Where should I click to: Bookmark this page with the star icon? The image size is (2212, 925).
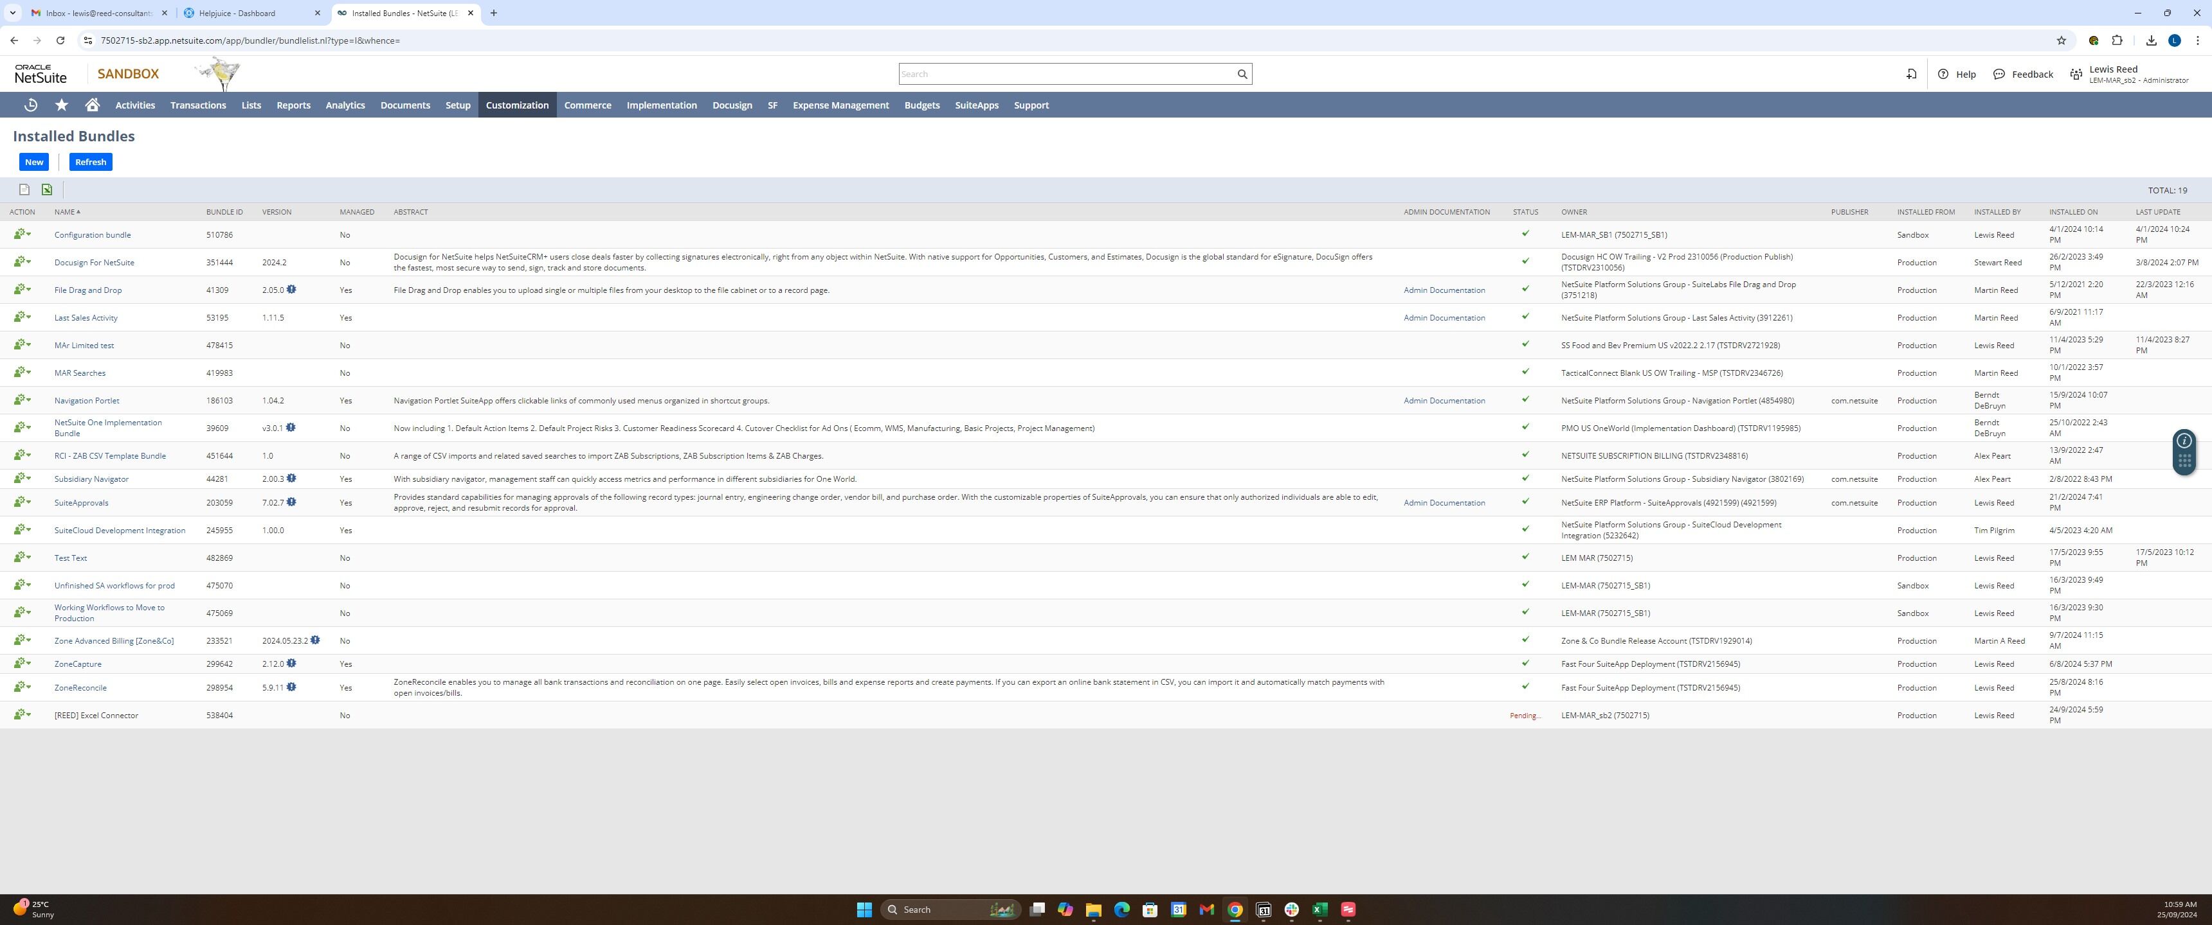[x=2061, y=40]
